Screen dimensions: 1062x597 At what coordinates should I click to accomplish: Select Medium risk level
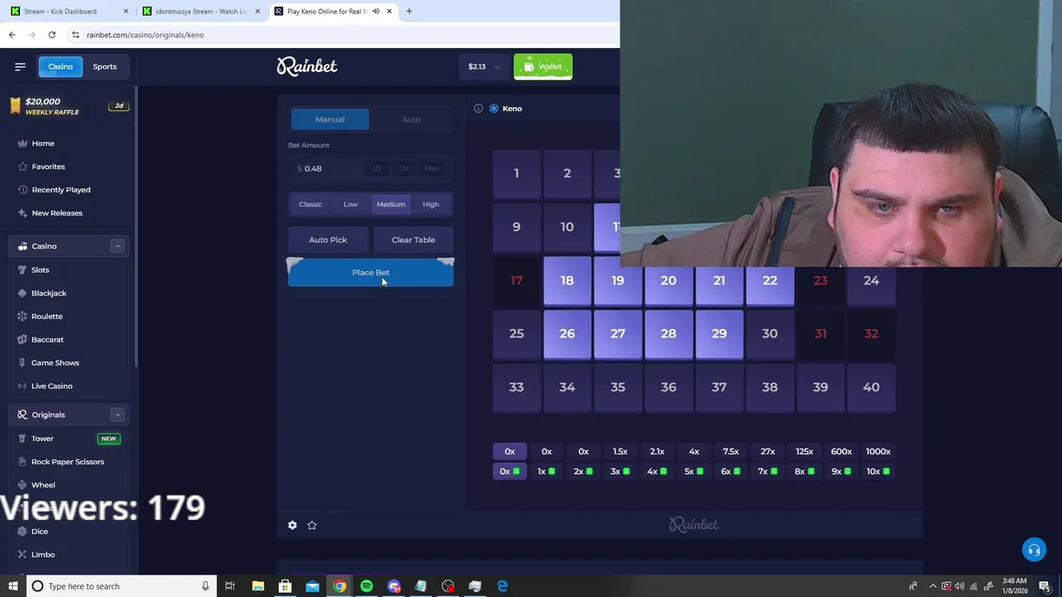click(391, 204)
